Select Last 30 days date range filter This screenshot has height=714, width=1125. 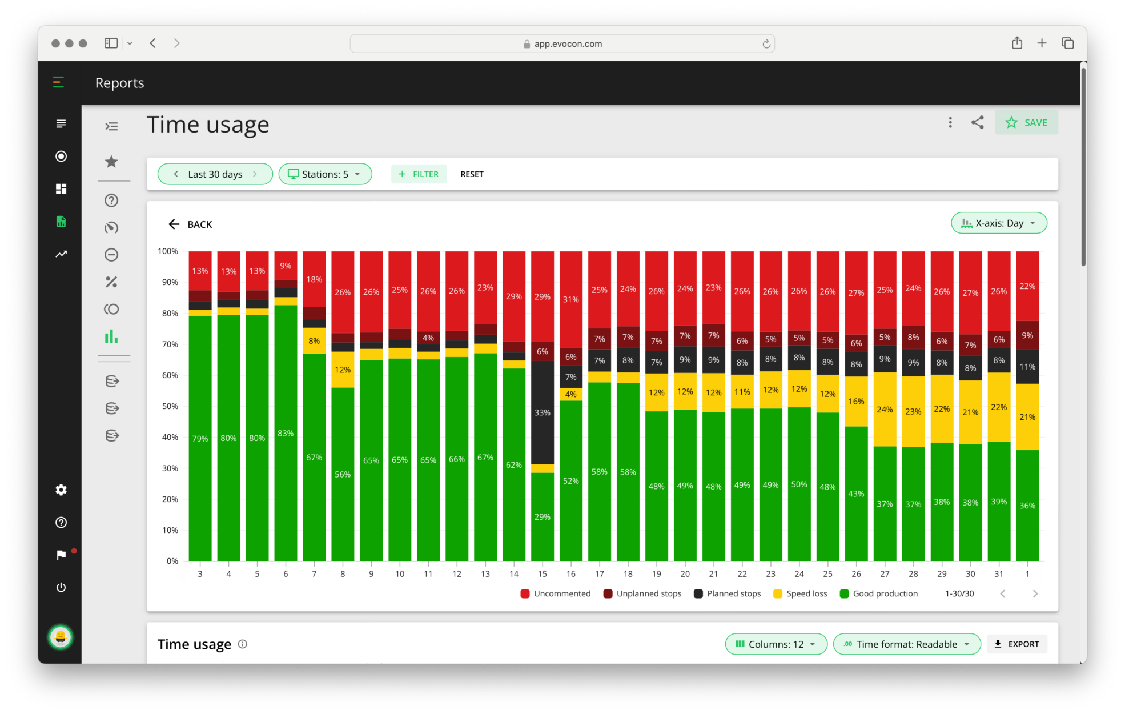coord(215,174)
